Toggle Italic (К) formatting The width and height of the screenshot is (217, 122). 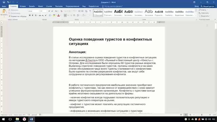pos(33,15)
